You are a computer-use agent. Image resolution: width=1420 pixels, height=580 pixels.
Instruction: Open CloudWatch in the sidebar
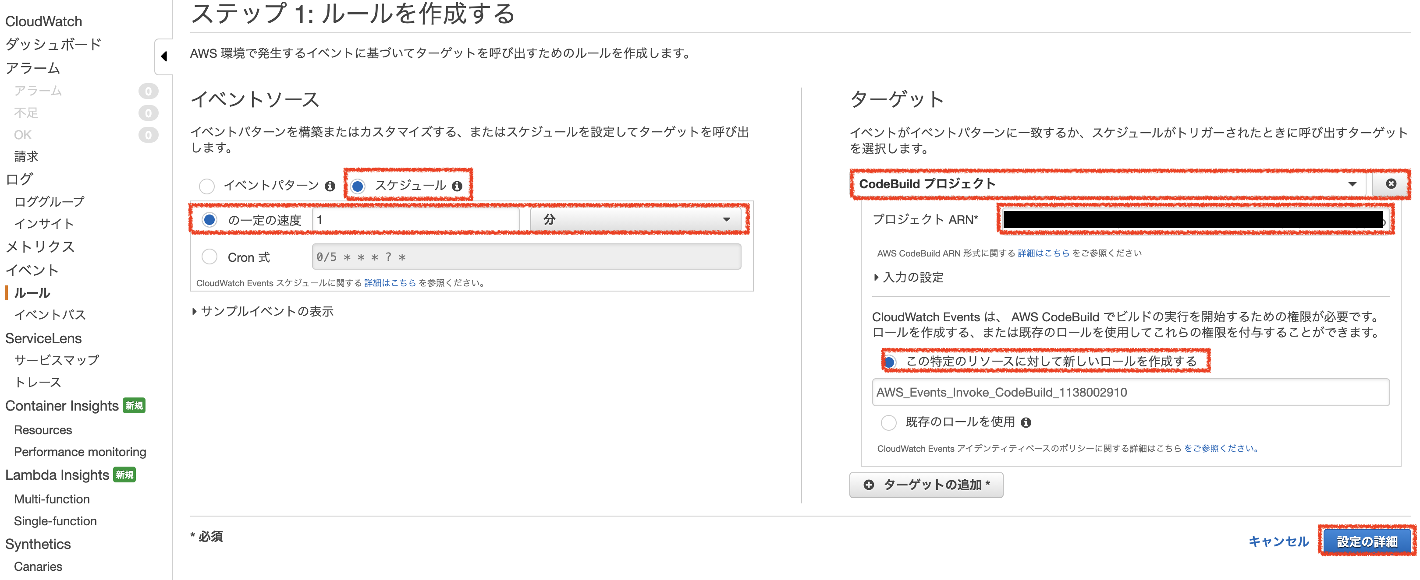(43, 21)
